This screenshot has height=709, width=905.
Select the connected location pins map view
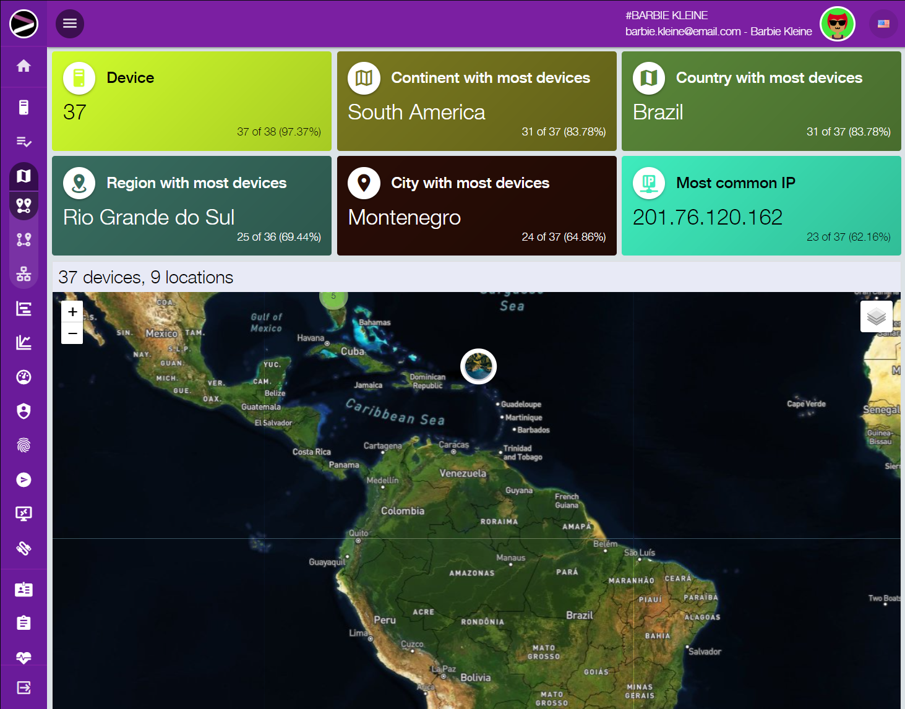coord(24,205)
